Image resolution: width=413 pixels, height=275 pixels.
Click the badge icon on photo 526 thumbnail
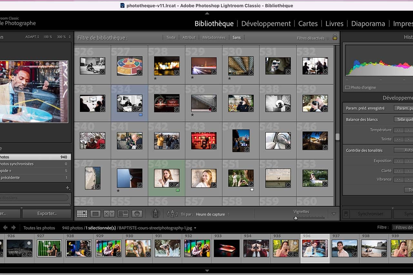tap(102, 72)
